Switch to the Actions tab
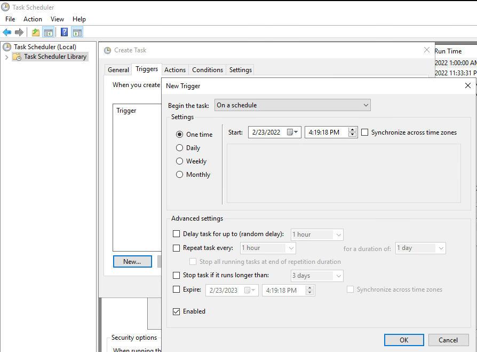 point(175,70)
